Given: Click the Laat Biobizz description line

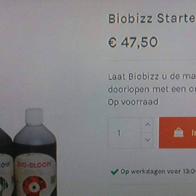Looking at the screenshot, I should (x=152, y=76).
